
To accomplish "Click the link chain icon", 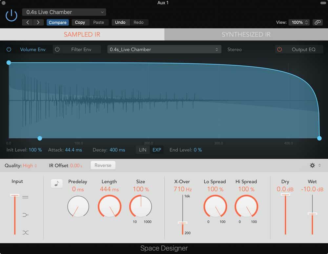I will 317,22.
